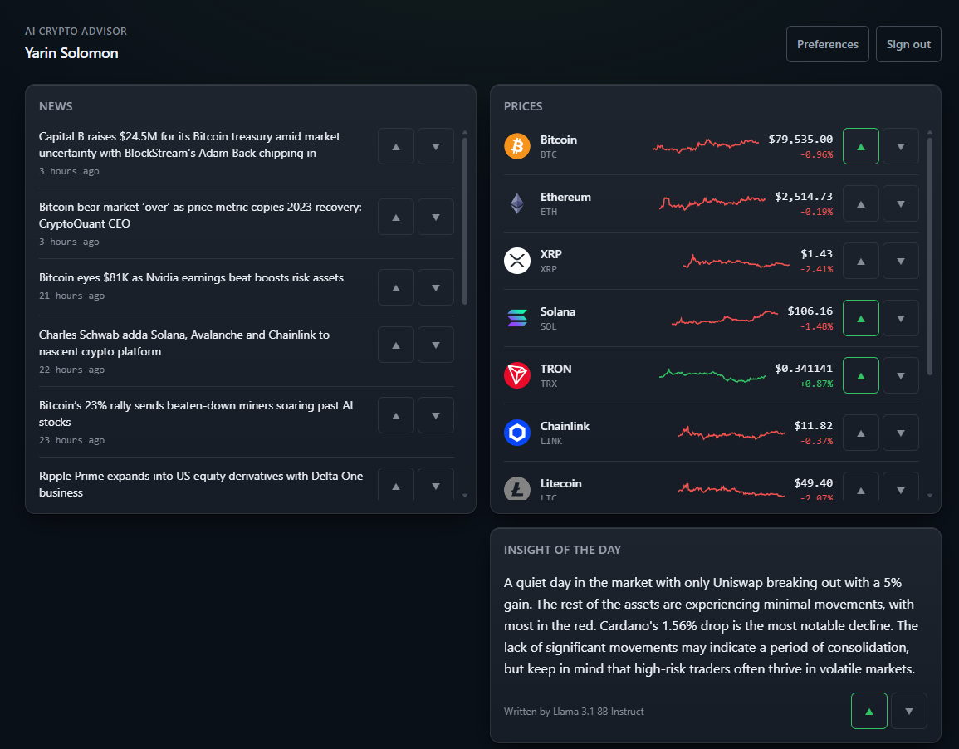Screen dimensions: 959x749
Task: Click the Bitcoin coin logo
Action: [516, 146]
